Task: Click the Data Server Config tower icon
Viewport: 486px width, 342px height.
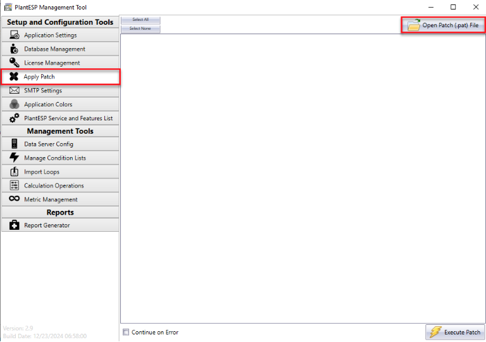Action: click(15, 144)
